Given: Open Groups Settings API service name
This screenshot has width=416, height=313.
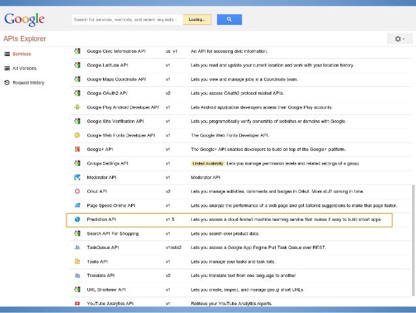Looking at the screenshot, I should [x=108, y=163].
